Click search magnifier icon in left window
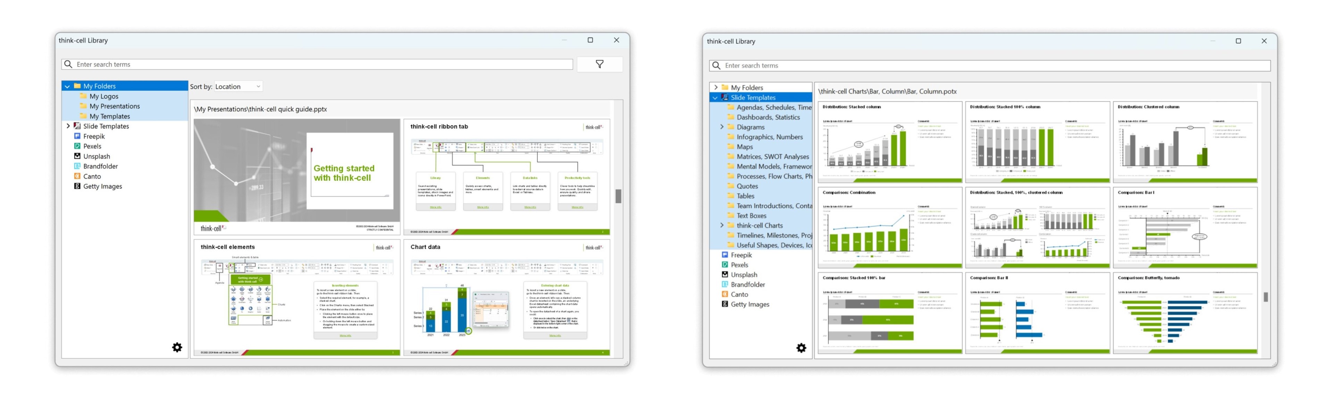 coord(68,64)
